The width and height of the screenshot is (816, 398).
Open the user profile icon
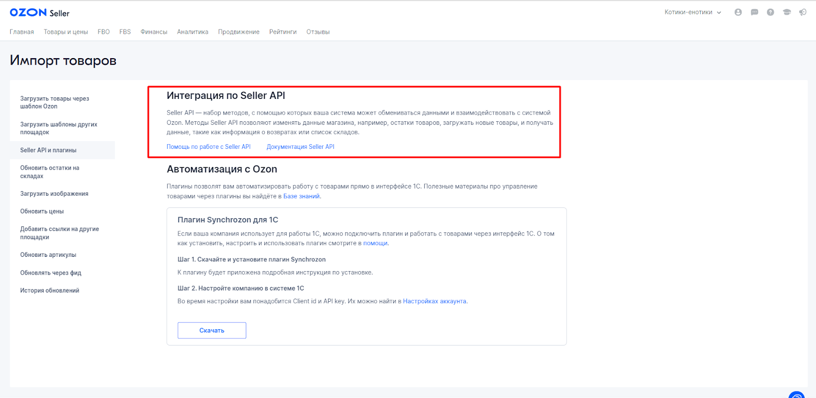[738, 12]
